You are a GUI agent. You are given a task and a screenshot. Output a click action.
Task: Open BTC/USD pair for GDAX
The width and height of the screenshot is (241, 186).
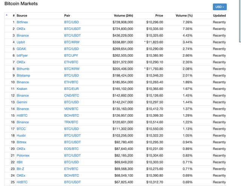coord(72,49)
